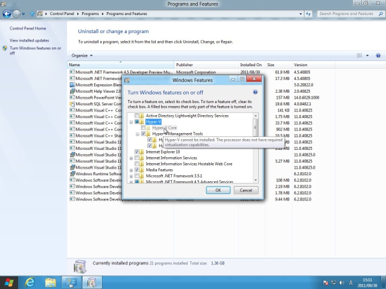Expand Microsoft .NET Framework 3.5.1 node
Screen dimensions: 386x289
131,176
